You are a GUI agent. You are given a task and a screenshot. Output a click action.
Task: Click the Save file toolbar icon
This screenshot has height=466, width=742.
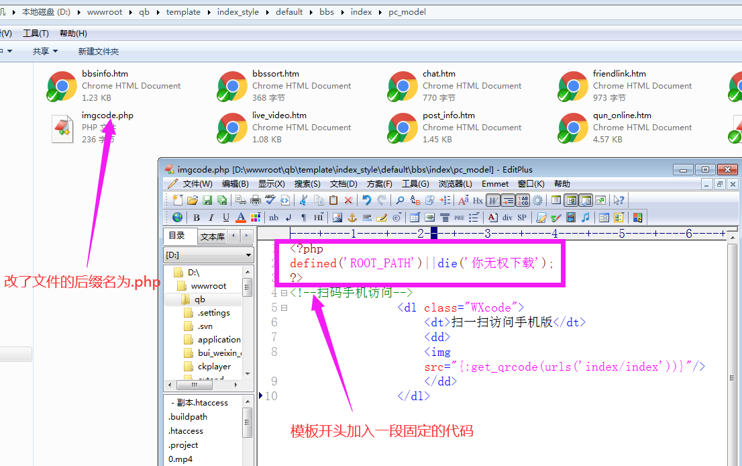[x=207, y=200]
